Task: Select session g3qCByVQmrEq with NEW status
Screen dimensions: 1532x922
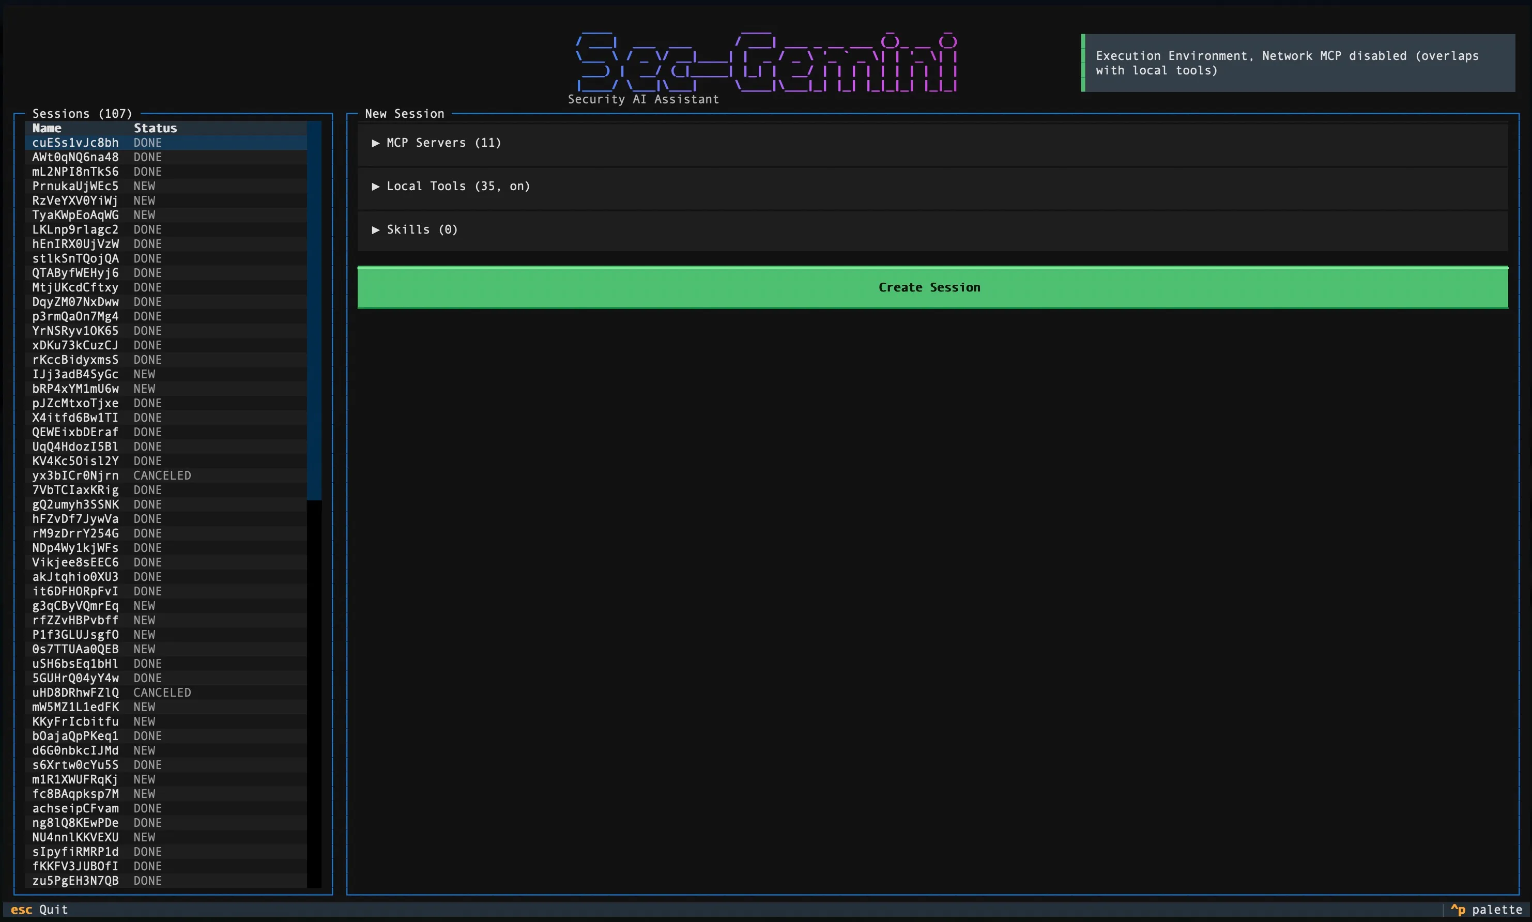Action: coord(75,606)
